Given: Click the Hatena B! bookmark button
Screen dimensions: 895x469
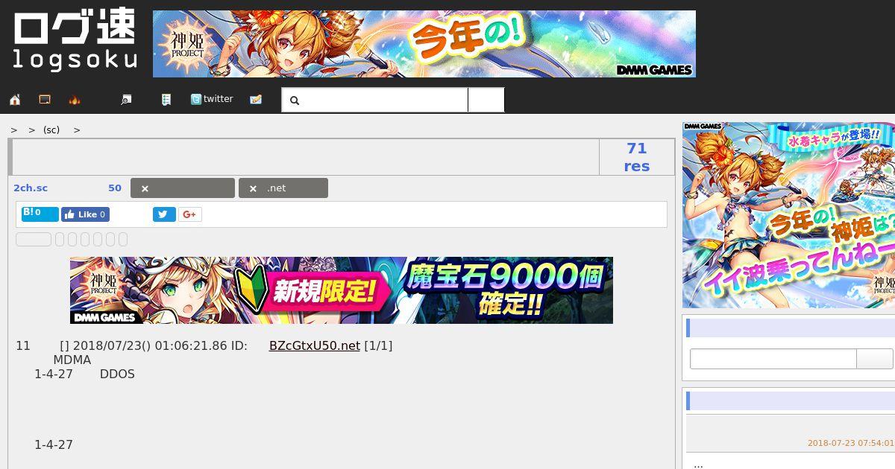Looking at the screenshot, I should [40, 214].
